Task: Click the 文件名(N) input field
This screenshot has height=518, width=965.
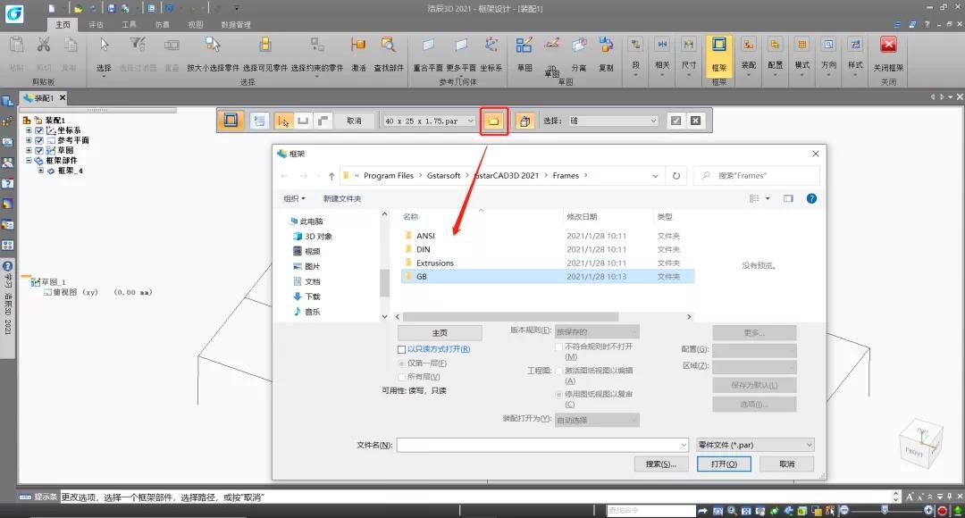Action: point(541,445)
